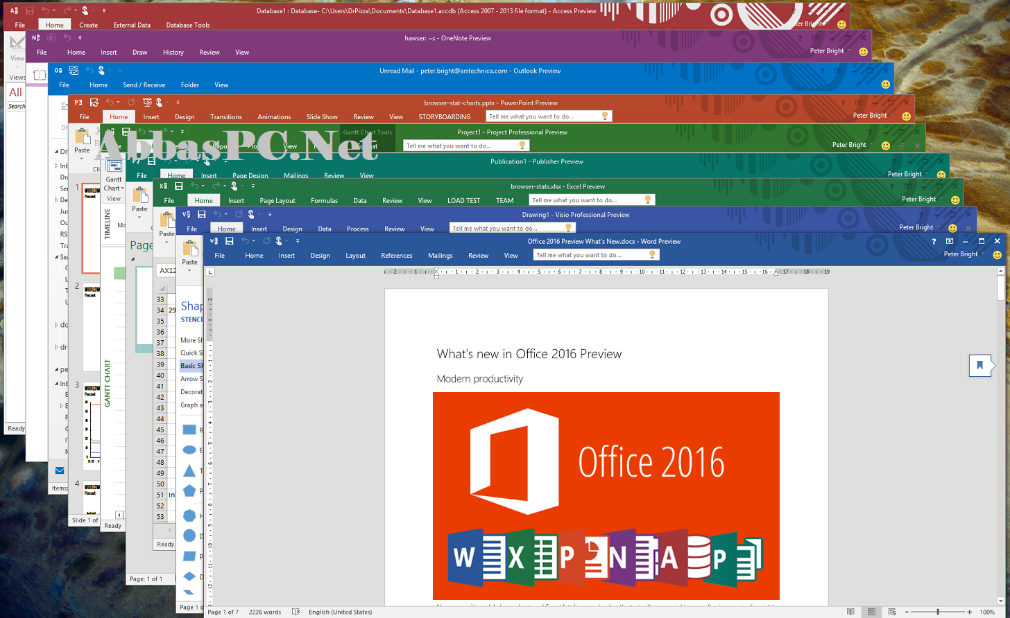Click the proofing errors icon in Word's status bar

click(x=296, y=612)
